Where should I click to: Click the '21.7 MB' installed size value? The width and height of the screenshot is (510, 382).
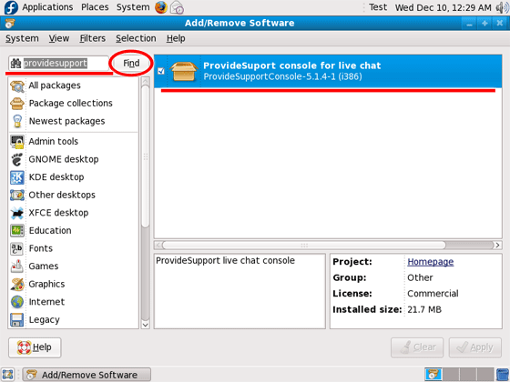coord(424,309)
